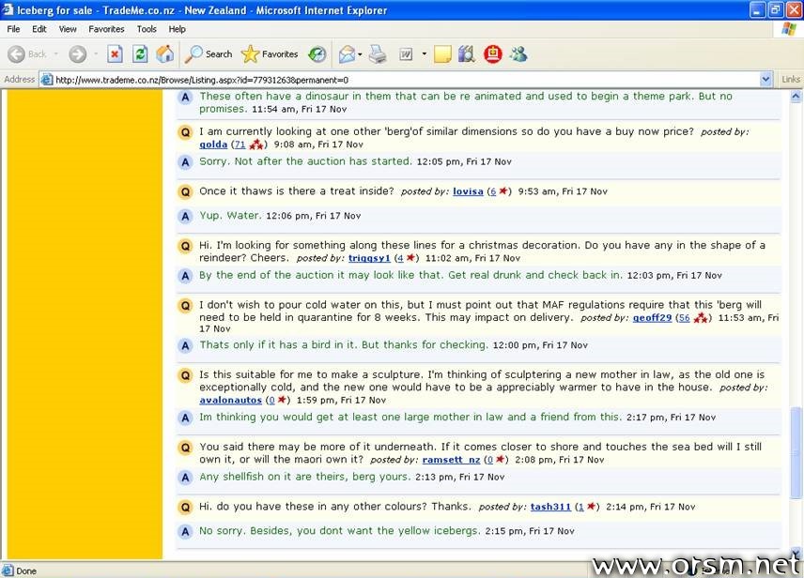This screenshot has width=804, height=578.
Task: Open the Search pane
Action: [x=209, y=53]
